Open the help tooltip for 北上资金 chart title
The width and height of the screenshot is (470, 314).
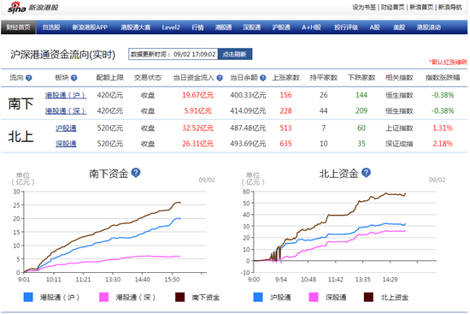[x=366, y=173]
